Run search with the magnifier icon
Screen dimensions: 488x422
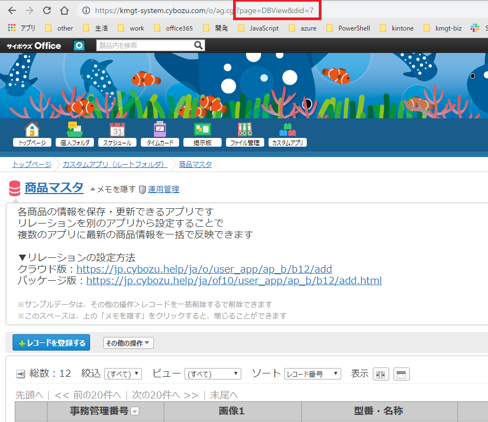tap(198, 46)
